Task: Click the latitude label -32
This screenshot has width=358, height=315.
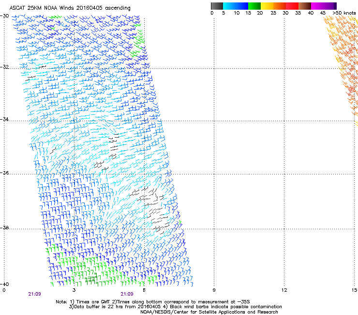Action: click(x=4, y=67)
